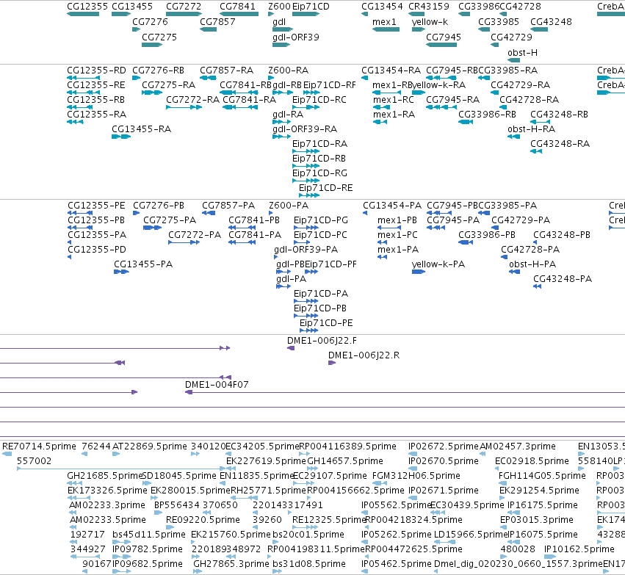Click EST AM02457.3prime
625x575 pixels.
[x=483, y=454]
